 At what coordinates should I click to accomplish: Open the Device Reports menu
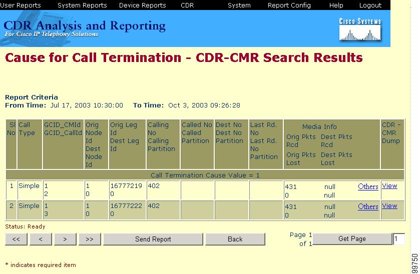[142, 5]
